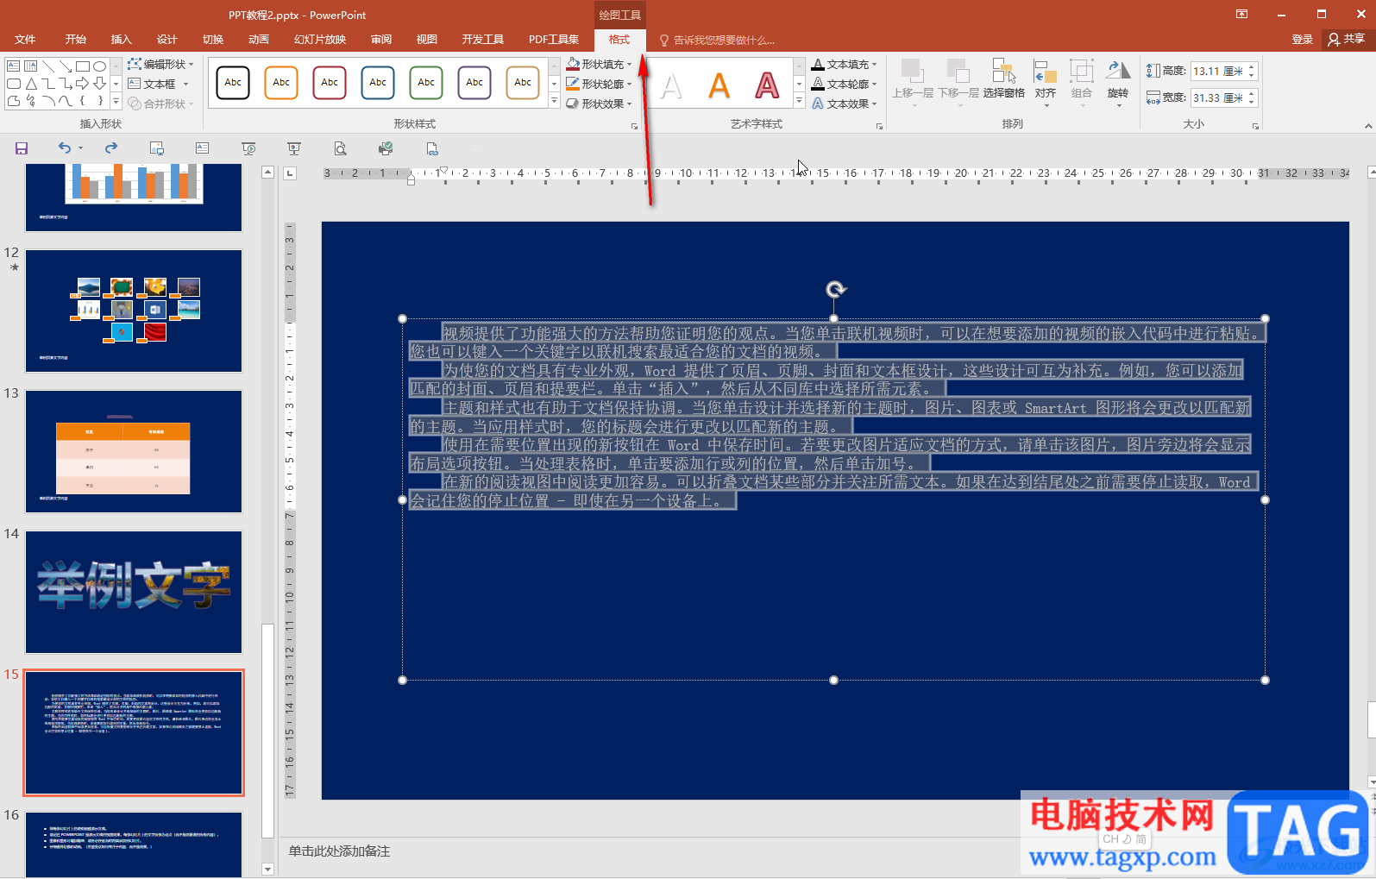Click the print preview magnifier icon
This screenshot has width=1376, height=879.
click(341, 148)
